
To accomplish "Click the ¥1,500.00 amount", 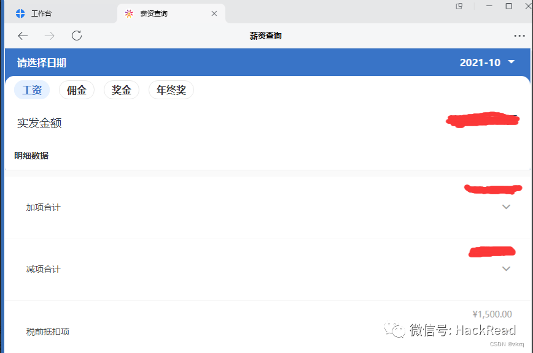I will click(x=492, y=314).
